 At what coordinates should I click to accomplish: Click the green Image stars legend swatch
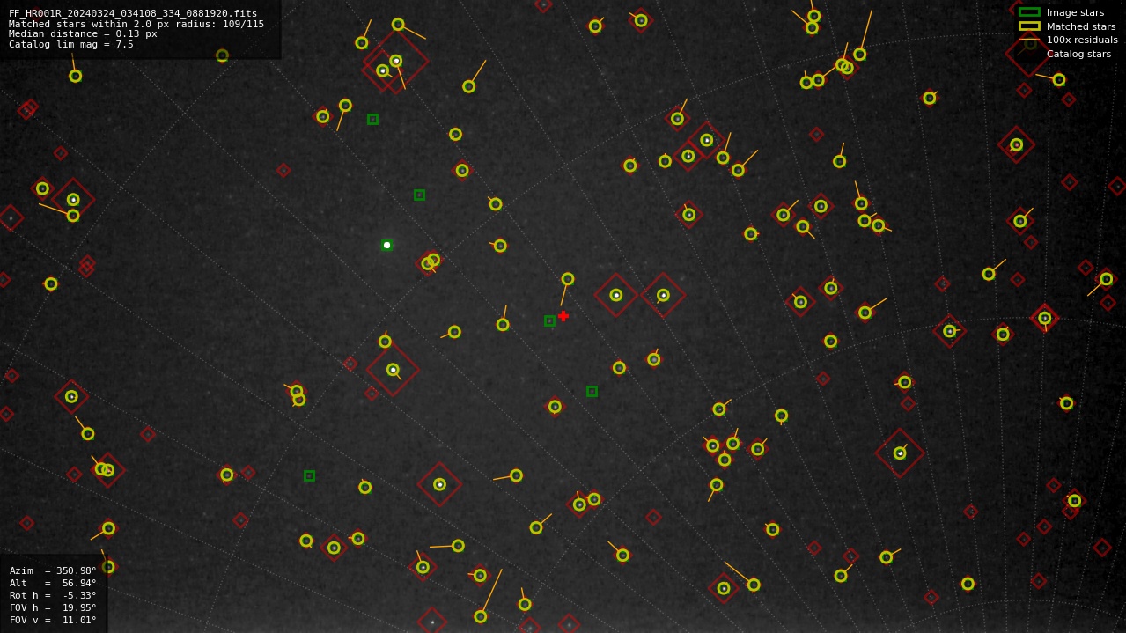click(x=1029, y=12)
